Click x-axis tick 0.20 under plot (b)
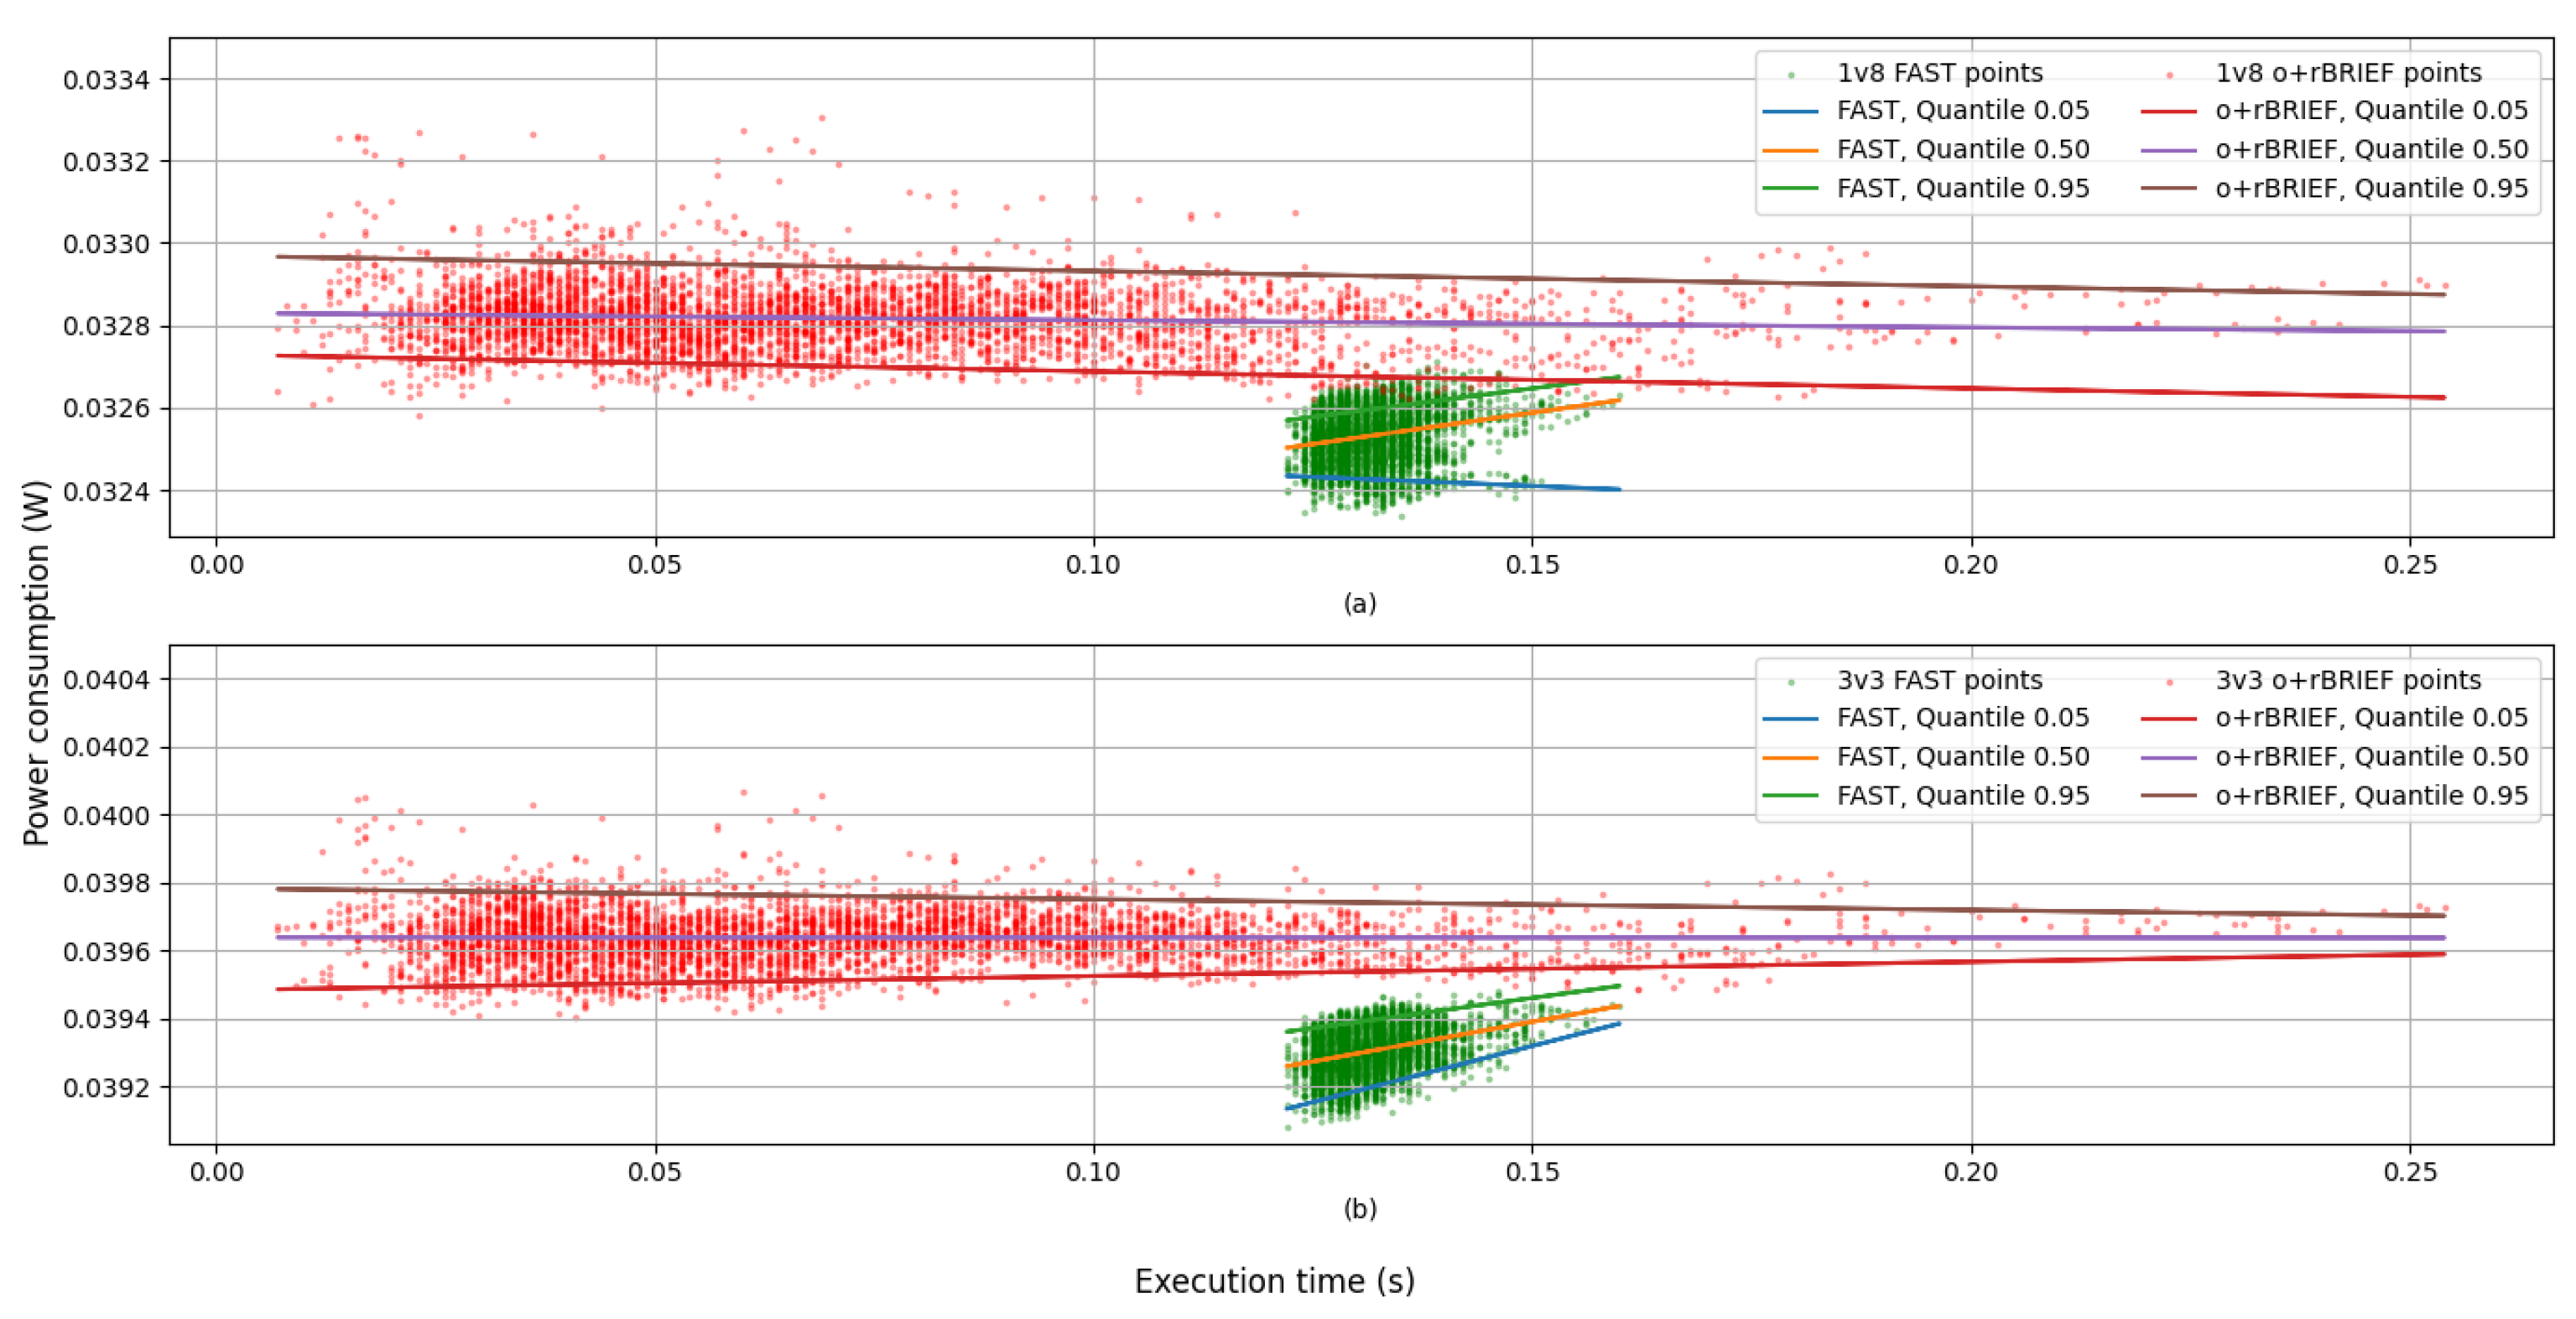 pyautogui.click(x=1971, y=1171)
